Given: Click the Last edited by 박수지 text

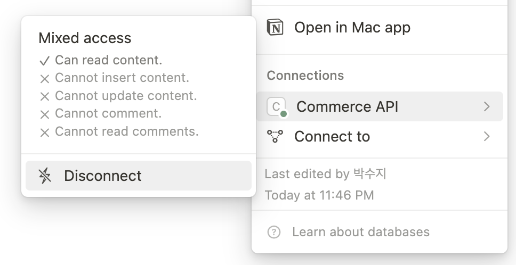Looking at the screenshot, I should coord(325,174).
